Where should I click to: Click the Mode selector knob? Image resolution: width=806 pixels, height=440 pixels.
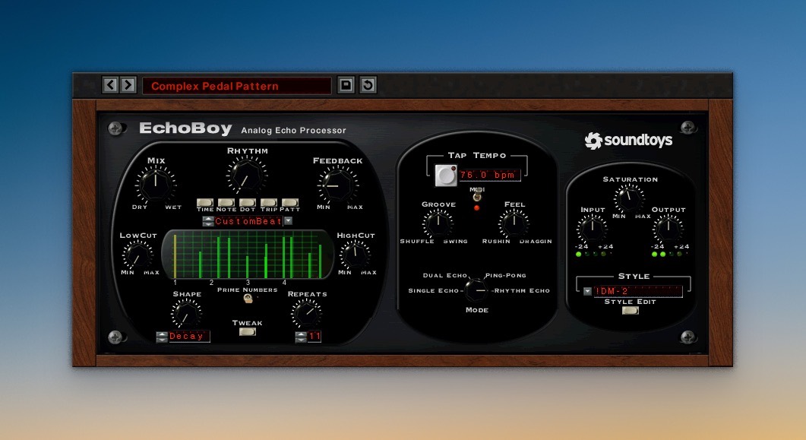coord(477,289)
